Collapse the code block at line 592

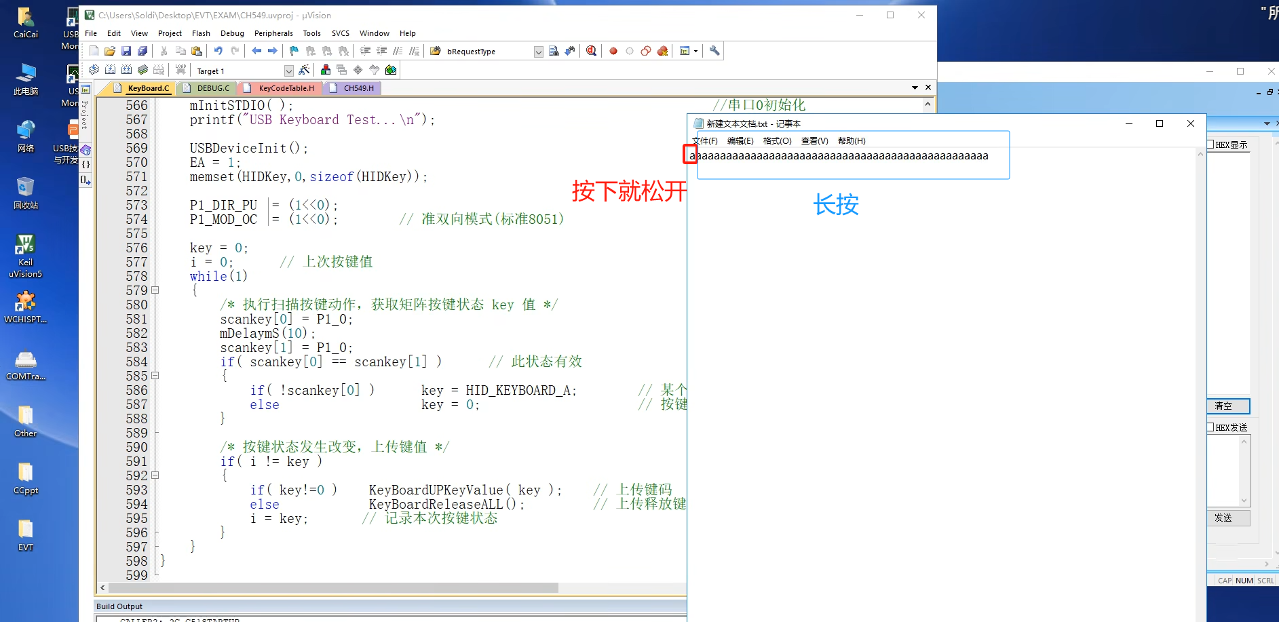(x=155, y=475)
